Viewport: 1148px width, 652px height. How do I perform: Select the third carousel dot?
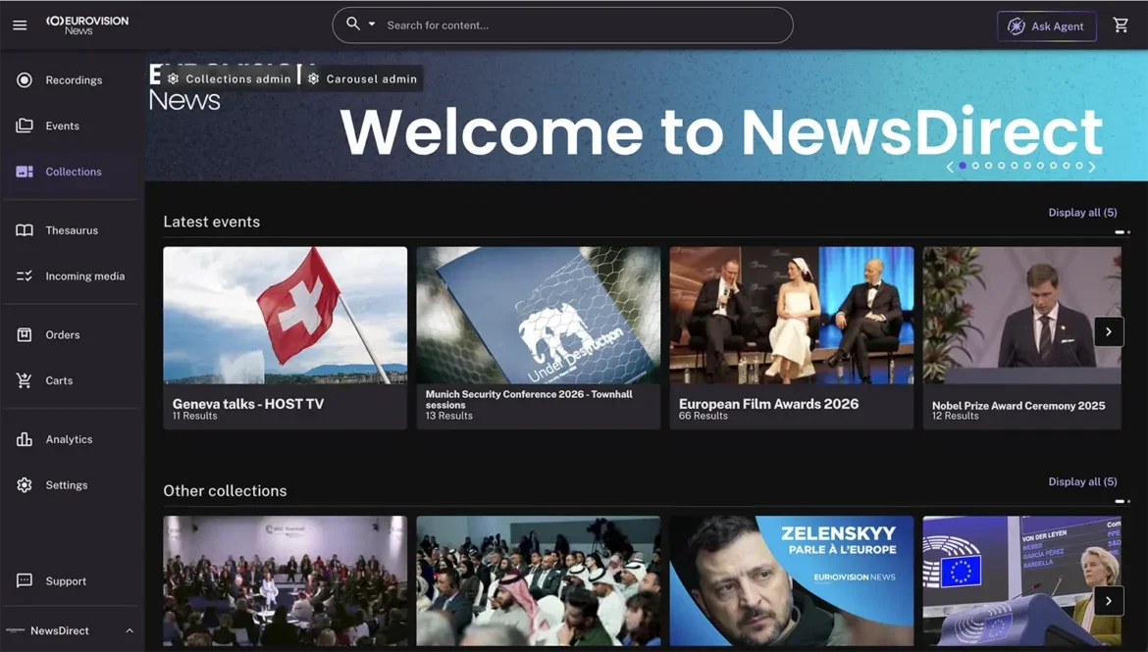(x=988, y=166)
